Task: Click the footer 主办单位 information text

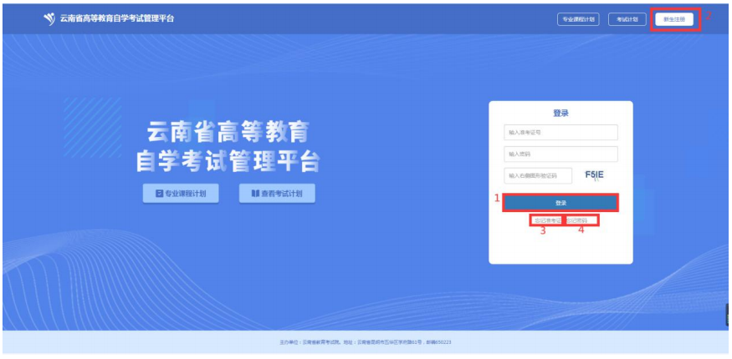Action: pyautogui.click(x=366, y=342)
